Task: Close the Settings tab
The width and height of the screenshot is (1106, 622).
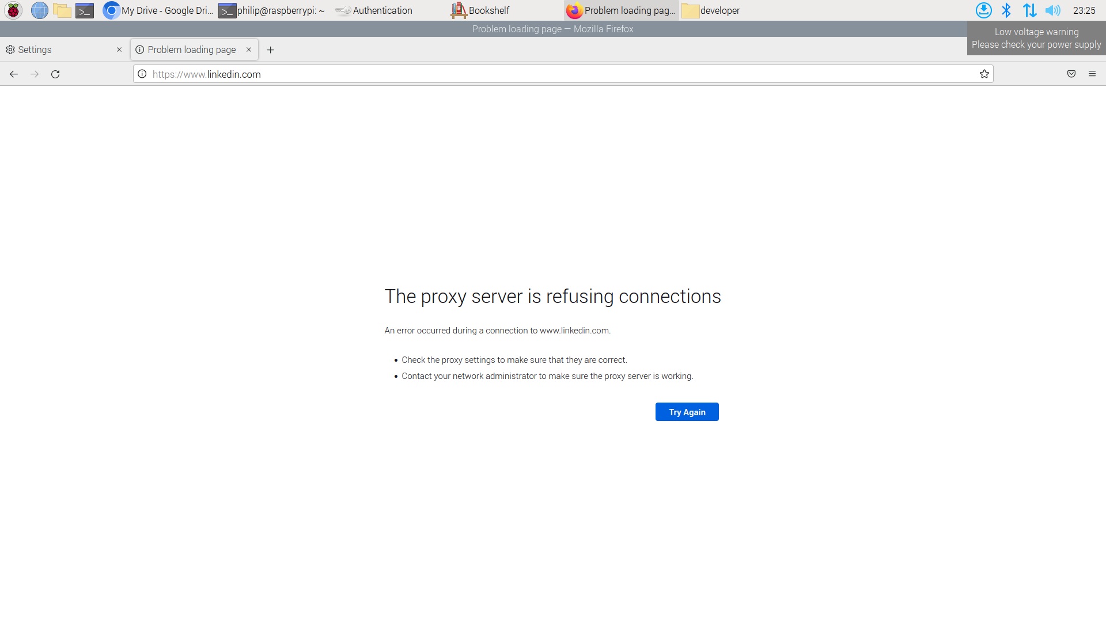Action: 119,50
